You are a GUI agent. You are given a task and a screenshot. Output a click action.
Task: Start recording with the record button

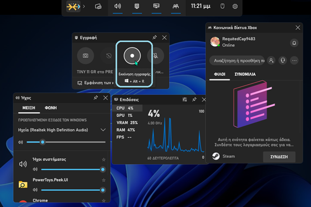[x=132, y=55]
